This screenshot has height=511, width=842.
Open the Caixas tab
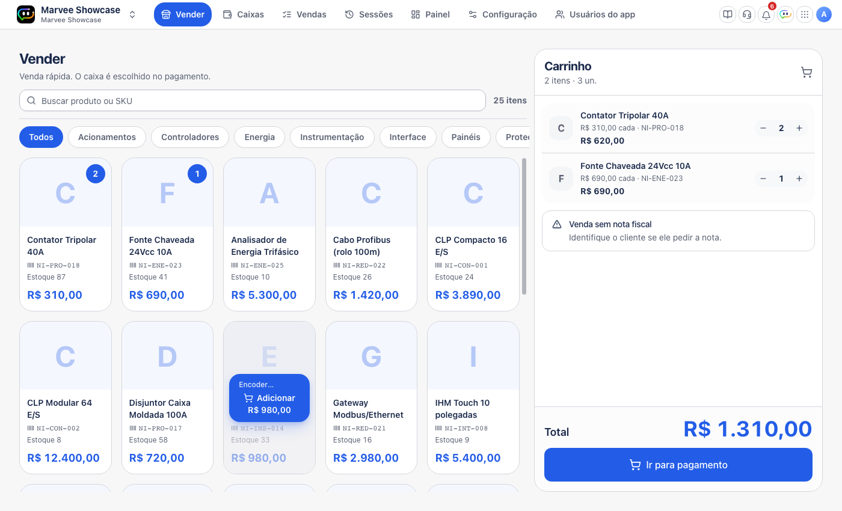pyautogui.click(x=244, y=14)
